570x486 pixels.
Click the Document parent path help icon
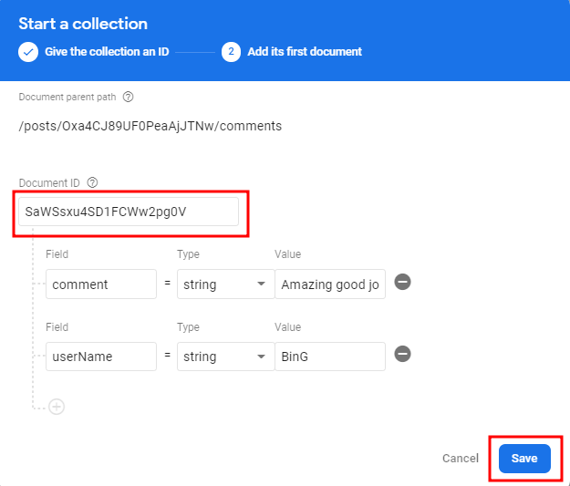tap(128, 97)
